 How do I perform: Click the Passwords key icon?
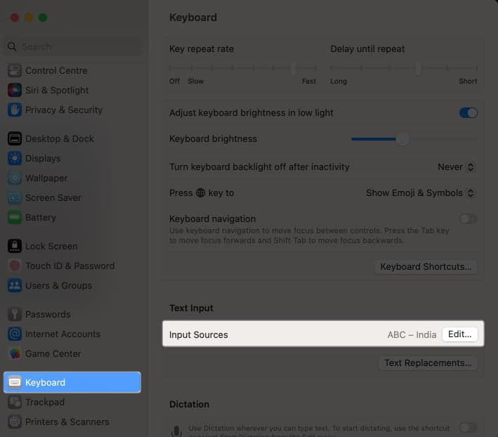click(x=15, y=315)
